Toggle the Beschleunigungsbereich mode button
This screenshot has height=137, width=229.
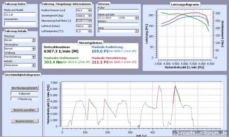coord(24,88)
